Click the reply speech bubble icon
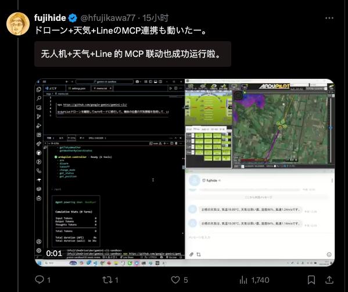348x292 pixels. click(40, 280)
